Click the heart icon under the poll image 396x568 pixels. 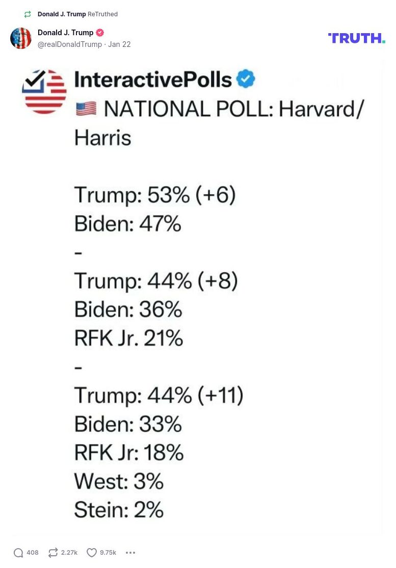(92, 552)
